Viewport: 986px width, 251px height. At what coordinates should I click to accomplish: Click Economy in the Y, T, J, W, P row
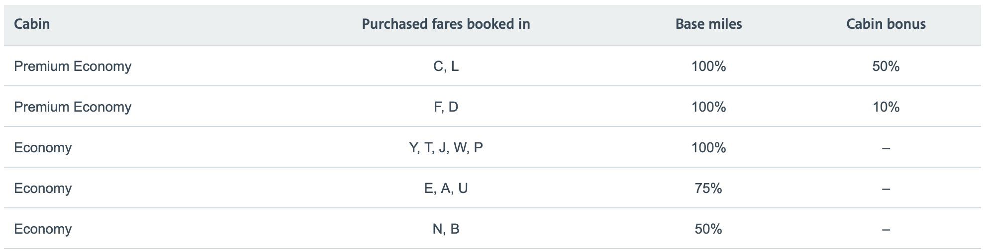tap(43, 148)
